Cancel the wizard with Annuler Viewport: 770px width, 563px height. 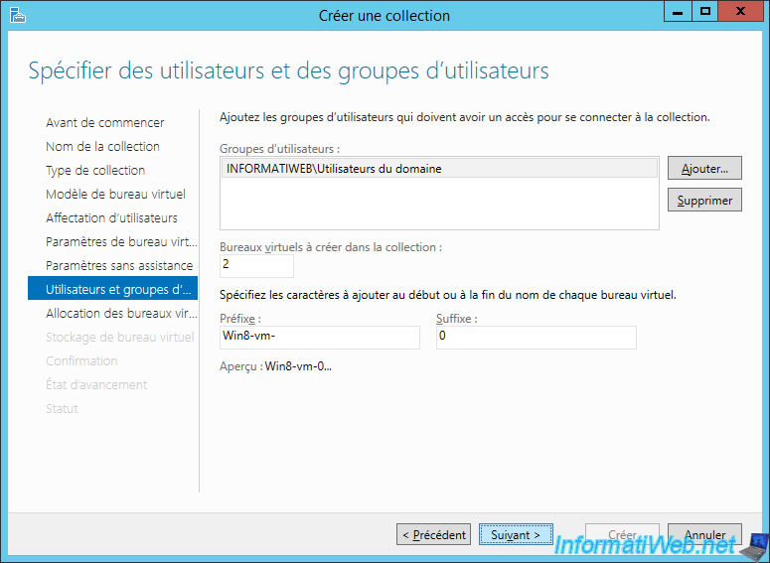click(704, 534)
